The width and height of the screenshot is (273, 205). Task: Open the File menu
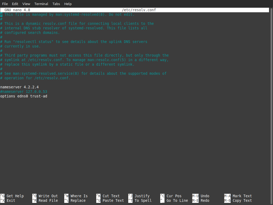click(5, 4)
